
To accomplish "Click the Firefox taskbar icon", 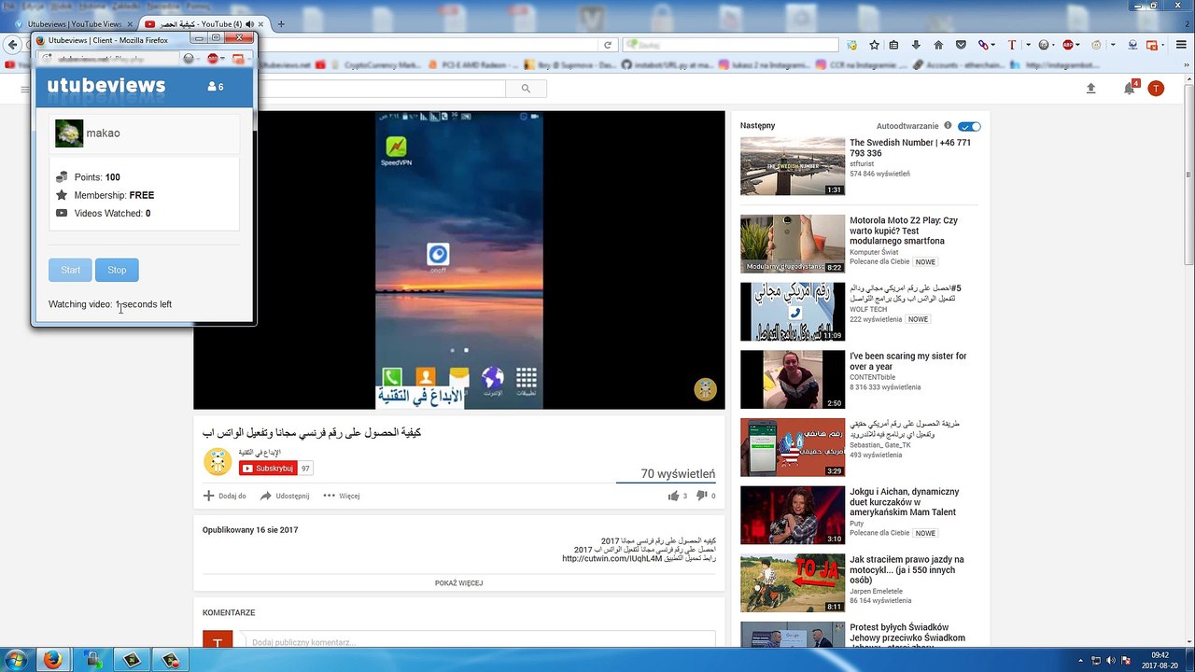I will pos(53,660).
